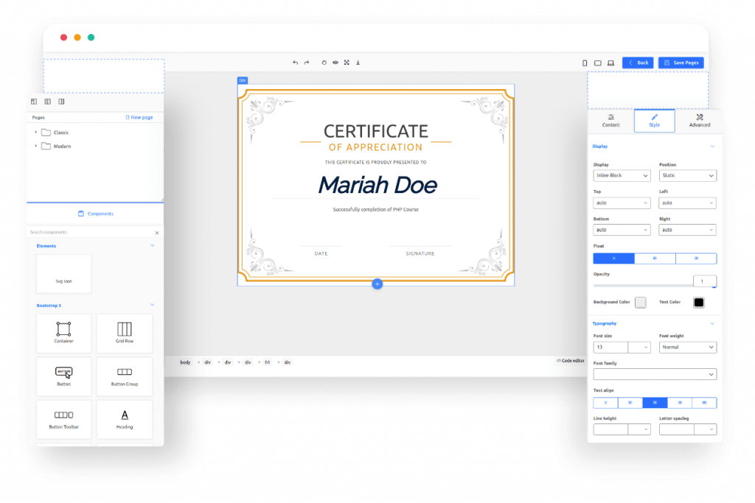This screenshot has width=755, height=503.
Task: Click the New page link
Action: [x=139, y=117]
